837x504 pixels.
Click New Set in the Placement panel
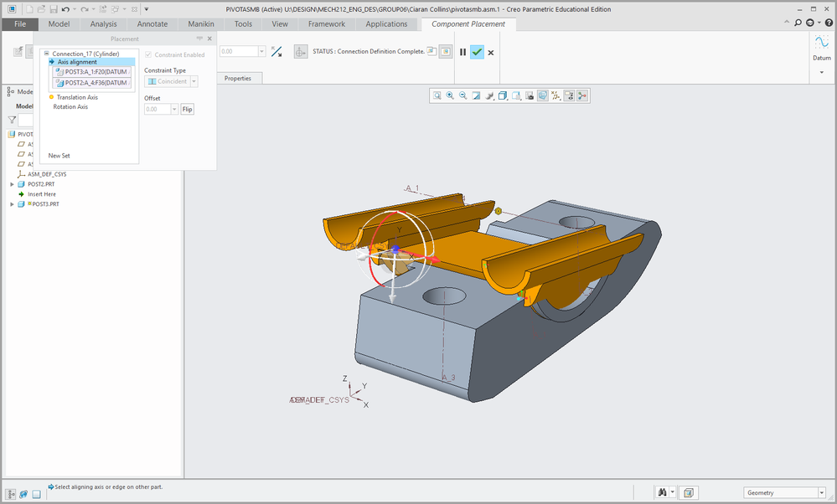[59, 156]
